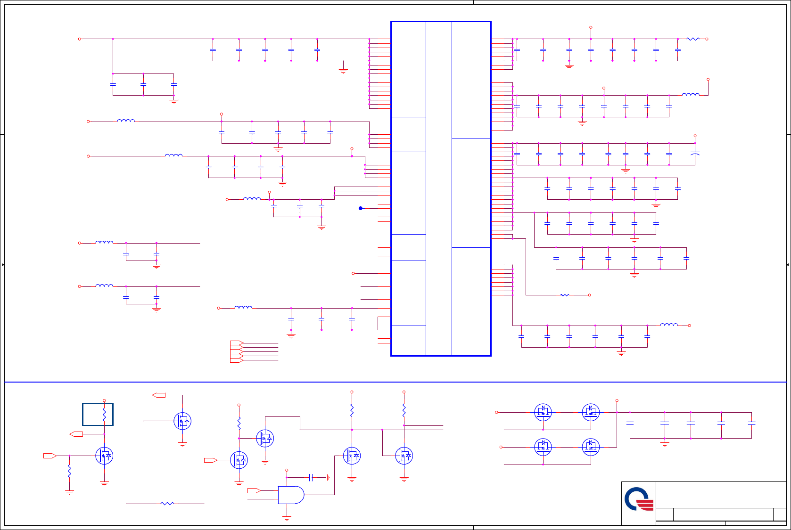The image size is (791, 530).
Task: Click the lower inductor of the two isolated left filters
Action: tap(104, 285)
